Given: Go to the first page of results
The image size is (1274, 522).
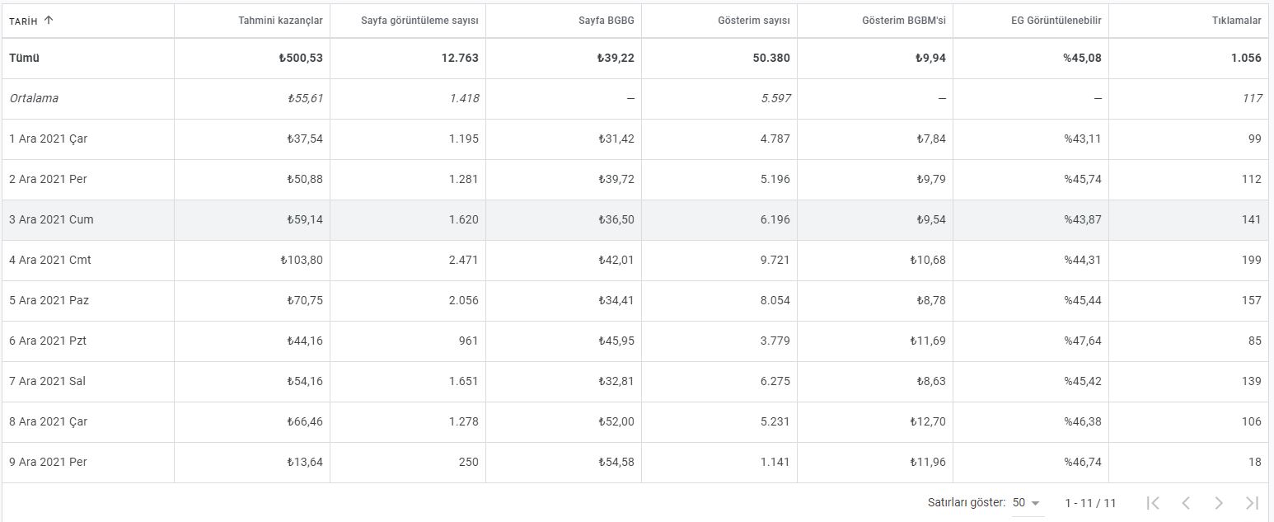Looking at the screenshot, I should [1154, 502].
